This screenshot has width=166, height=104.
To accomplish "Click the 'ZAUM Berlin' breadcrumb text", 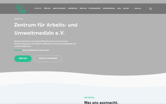I will (19, 19).
